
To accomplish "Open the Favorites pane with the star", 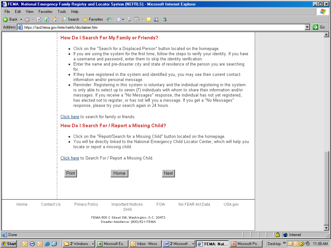I will [93, 19].
